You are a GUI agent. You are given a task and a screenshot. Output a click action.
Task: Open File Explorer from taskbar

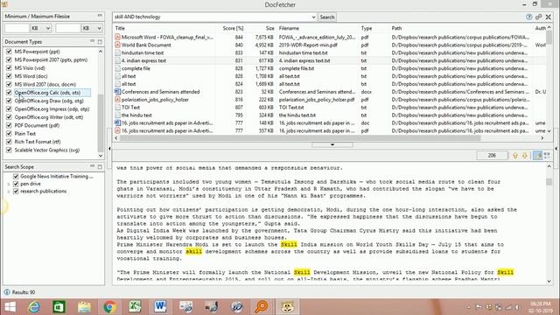(x=84, y=307)
